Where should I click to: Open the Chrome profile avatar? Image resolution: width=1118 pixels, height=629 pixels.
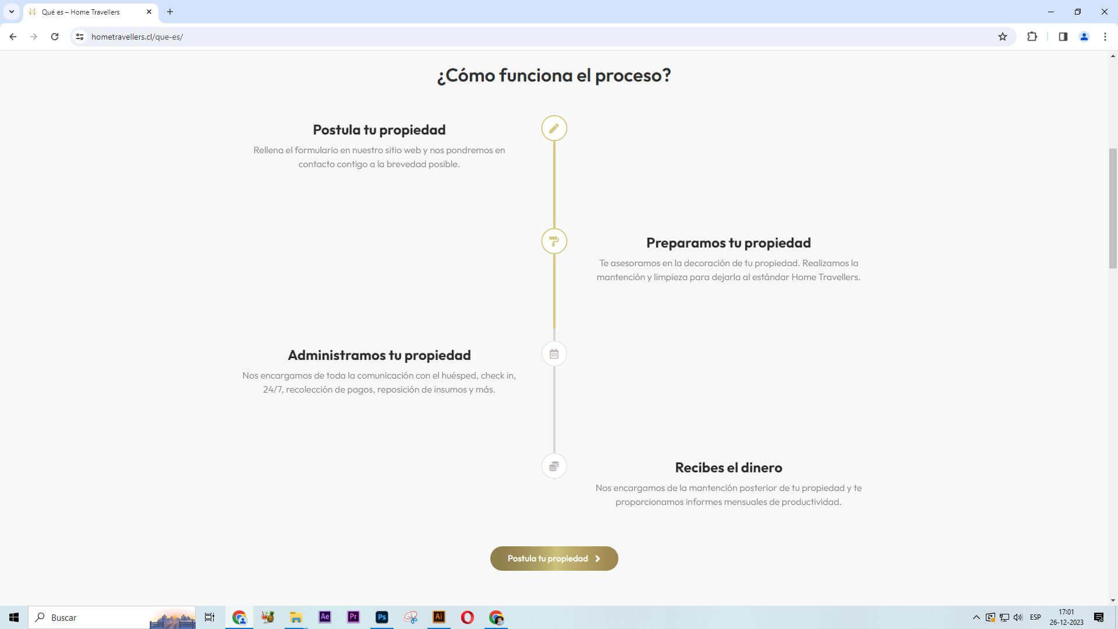point(1084,37)
